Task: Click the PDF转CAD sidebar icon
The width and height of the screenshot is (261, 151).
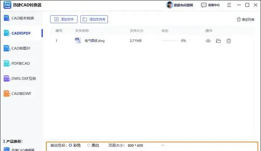Action: pos(7,63)
